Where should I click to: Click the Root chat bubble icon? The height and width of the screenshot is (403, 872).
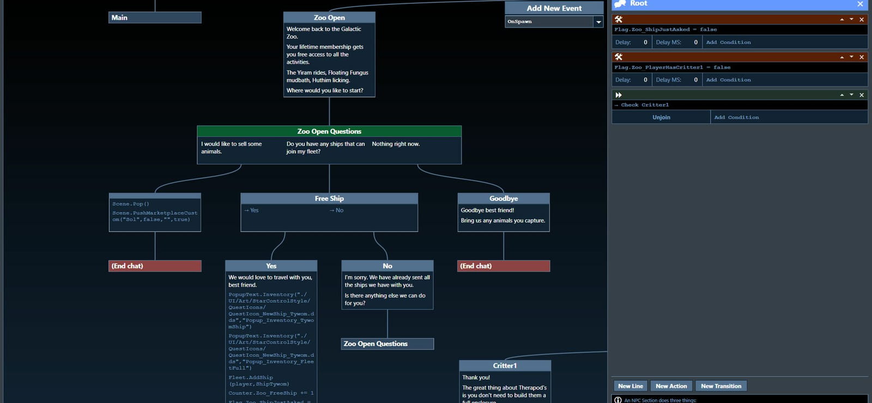point(620,4)
